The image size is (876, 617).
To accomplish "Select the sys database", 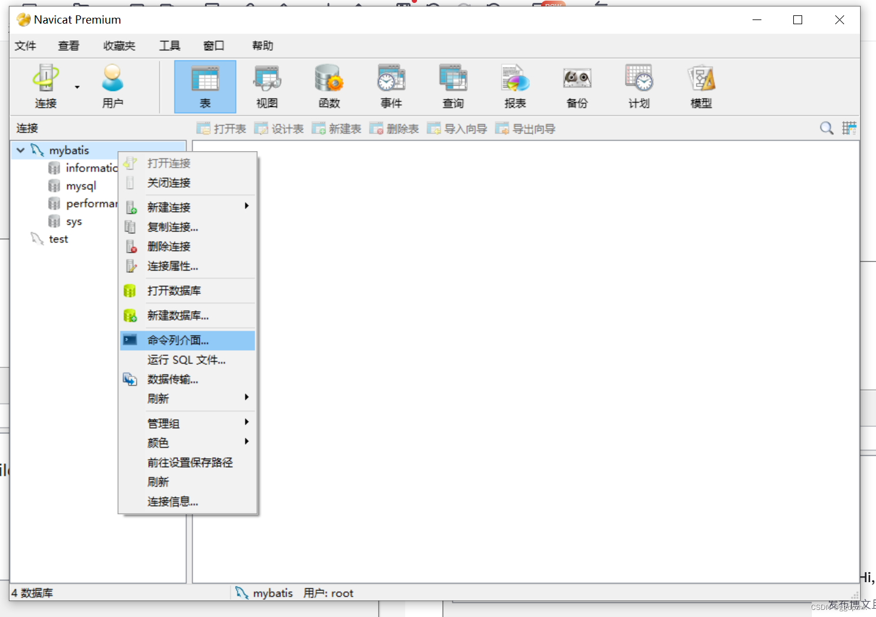I will point(74,221).
